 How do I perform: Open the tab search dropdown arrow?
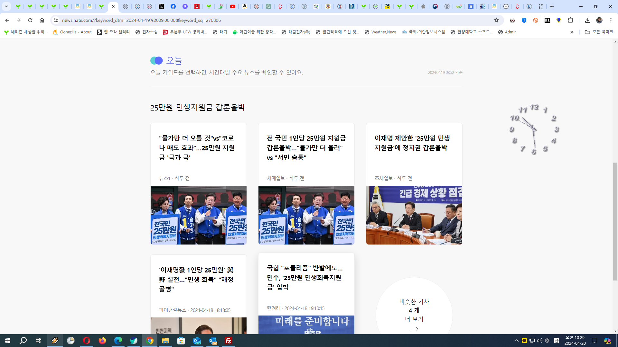click(6, 6)
